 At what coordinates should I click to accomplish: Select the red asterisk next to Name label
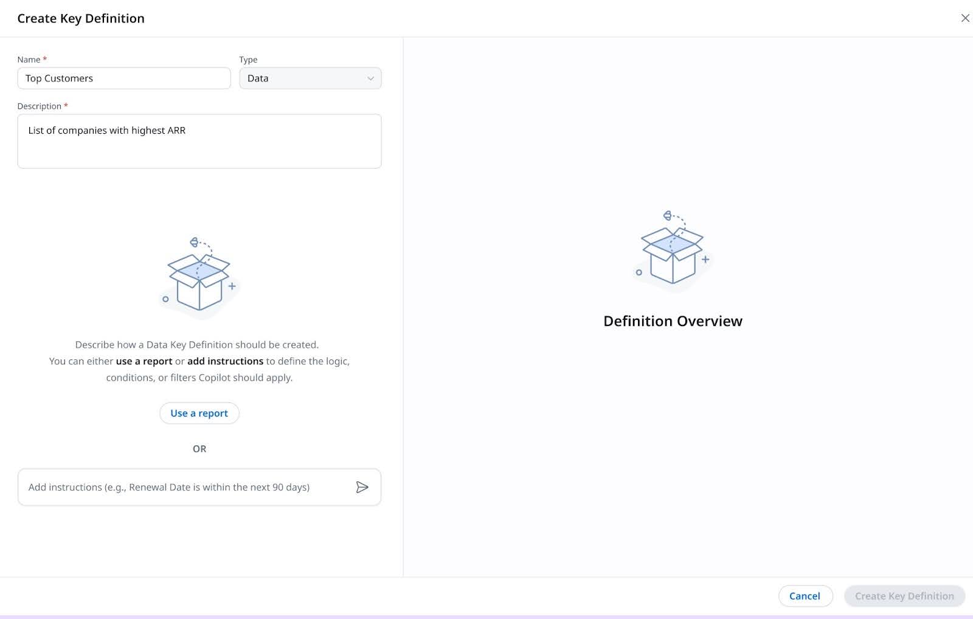pyautogui.click(x=43, y=59)
